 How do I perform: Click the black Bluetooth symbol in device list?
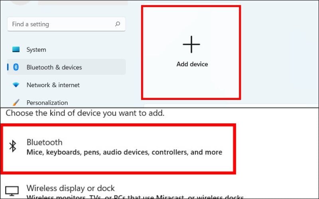tap(13, 146)
